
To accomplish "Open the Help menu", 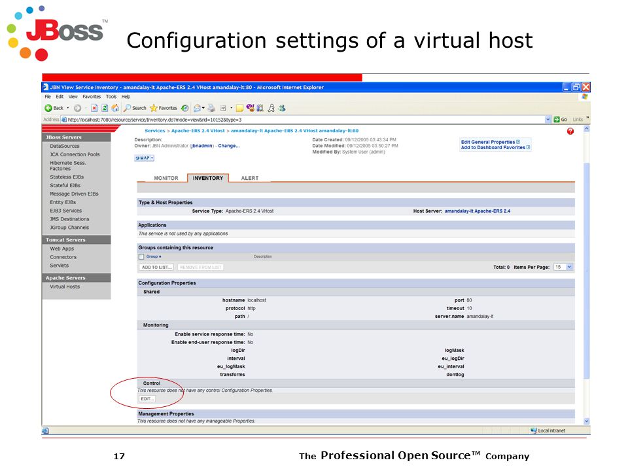I will click(126, 97).
